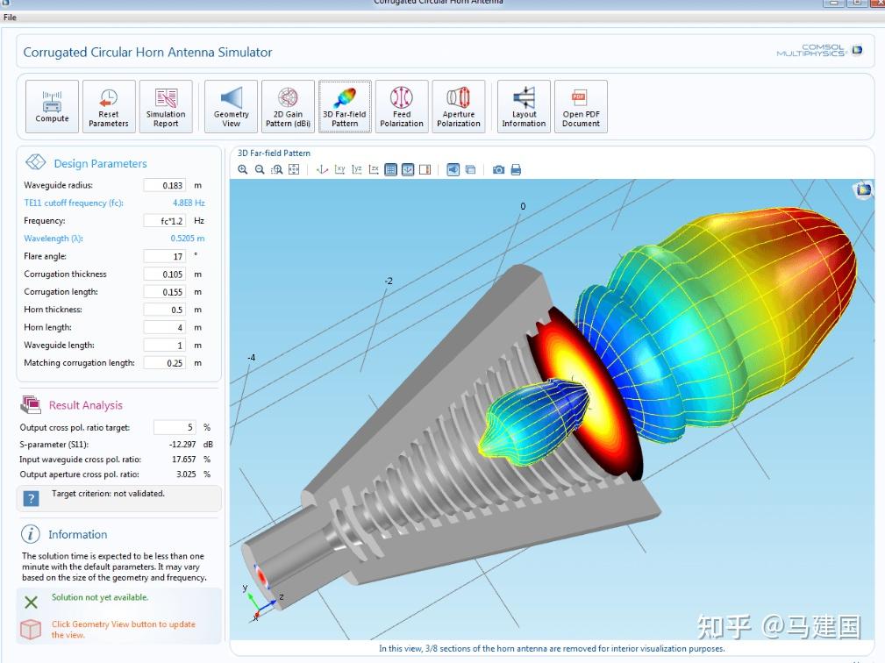Open the Feed Polarization plot
Screen dimensions: 885x663
click(402, 105)
